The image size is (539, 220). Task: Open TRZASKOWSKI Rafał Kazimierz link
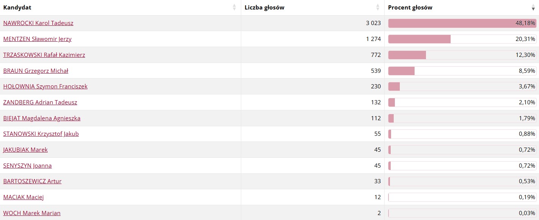click(x=44, y=55)
